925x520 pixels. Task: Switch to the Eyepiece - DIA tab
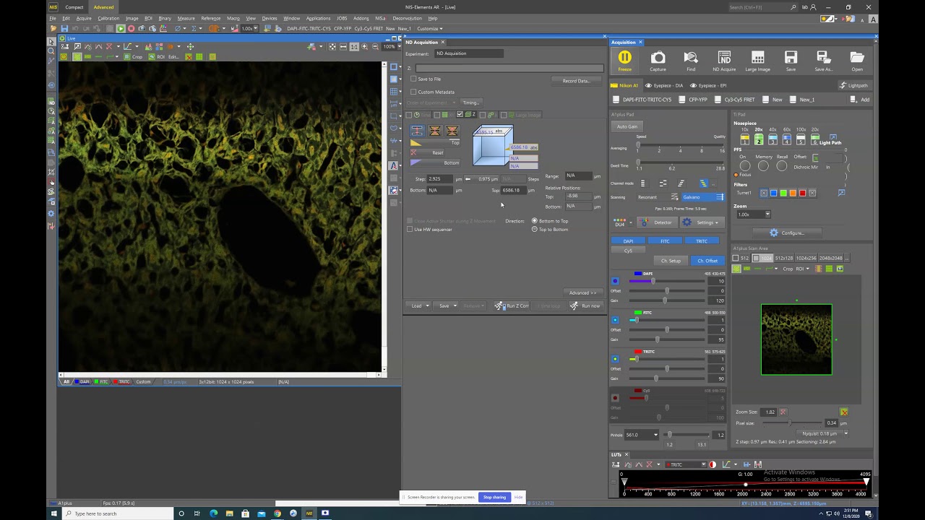pos(664,85)
